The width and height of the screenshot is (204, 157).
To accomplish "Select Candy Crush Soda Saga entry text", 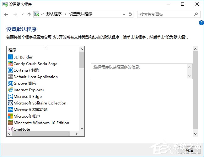I will (35, 64).
